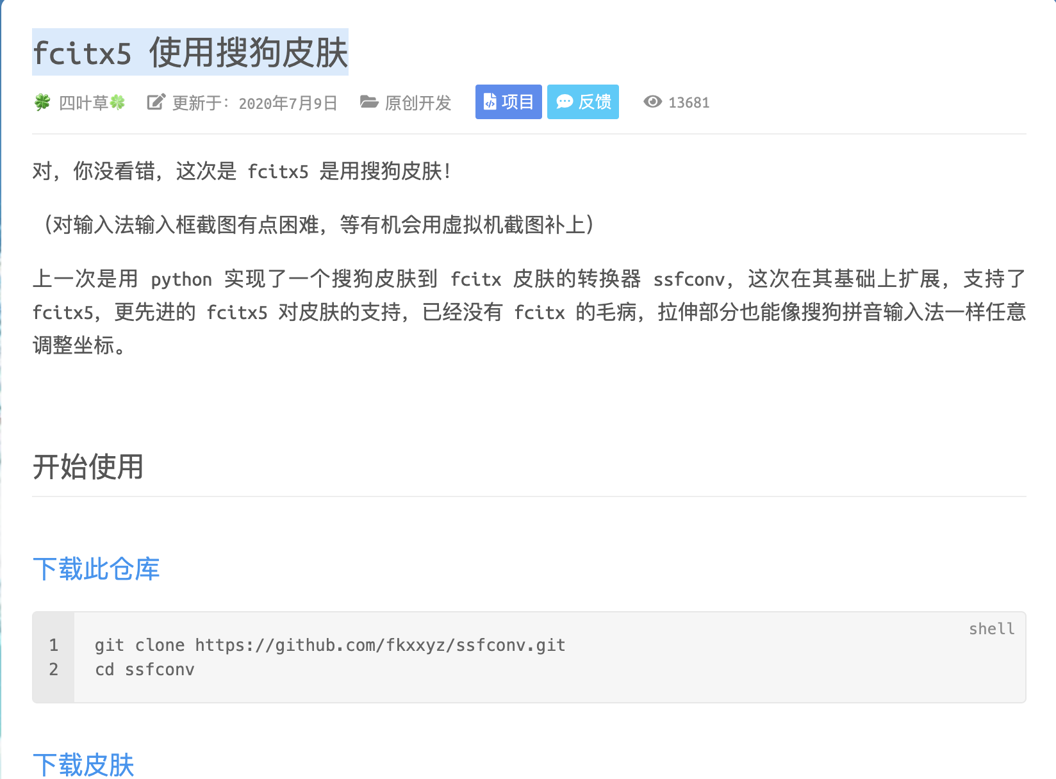
Task: Open the 原创开发 category link
Action: (x=418, y=102)
